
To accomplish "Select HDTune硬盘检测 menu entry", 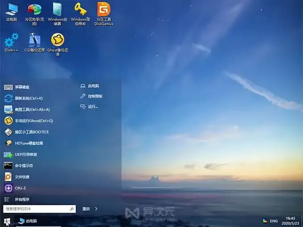I will tap(29, 143).
